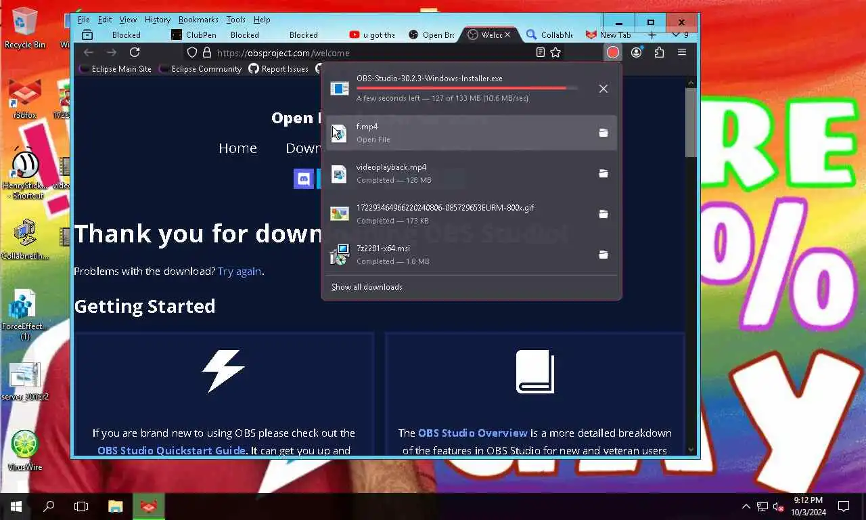Click the OBS installer download progress bar

click(x=467, y=88)
